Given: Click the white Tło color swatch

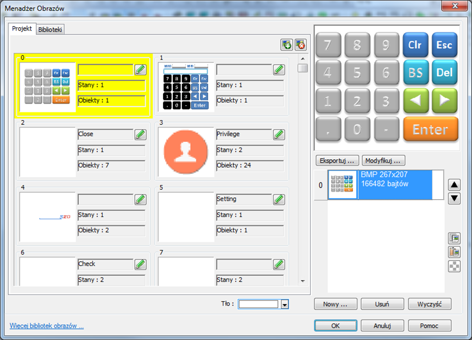Looking at the screenshot, I should [x=259, y=304].
